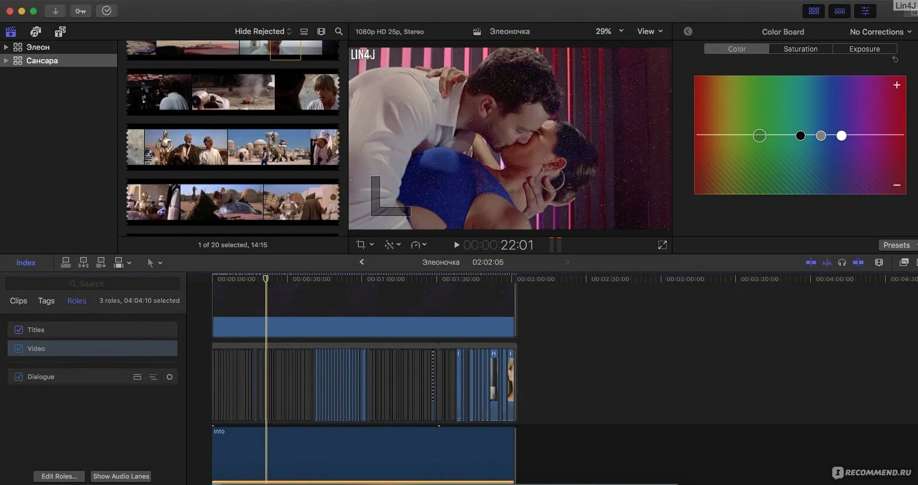
Task: Expand Dialogue subrole lanes icon
Action: click(x=153, y=377)
